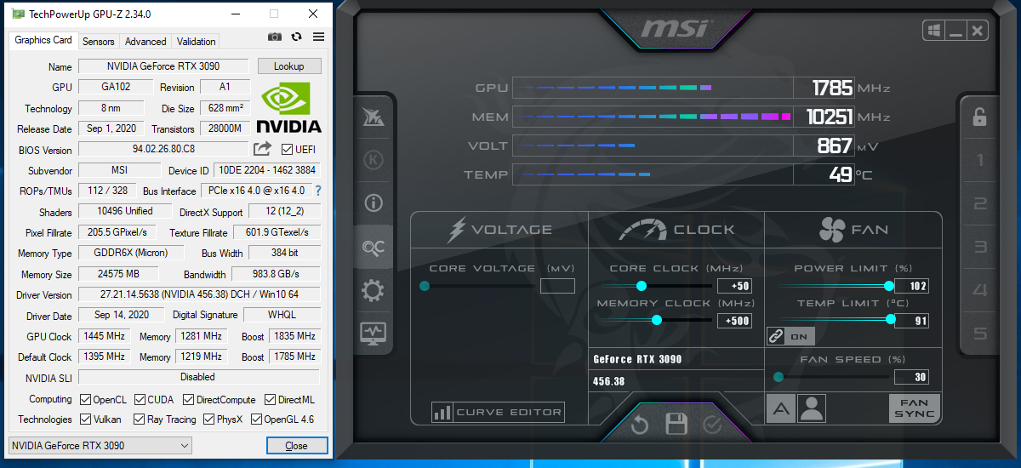Toggle the OpenCL checkbox

(x=85, y=400)
